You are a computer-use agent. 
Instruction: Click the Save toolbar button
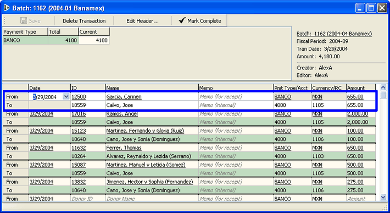click(x=30, y=21)
